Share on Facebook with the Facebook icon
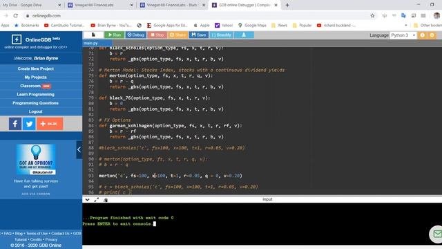The image size is (442, 249). click(x=15, y=124)
